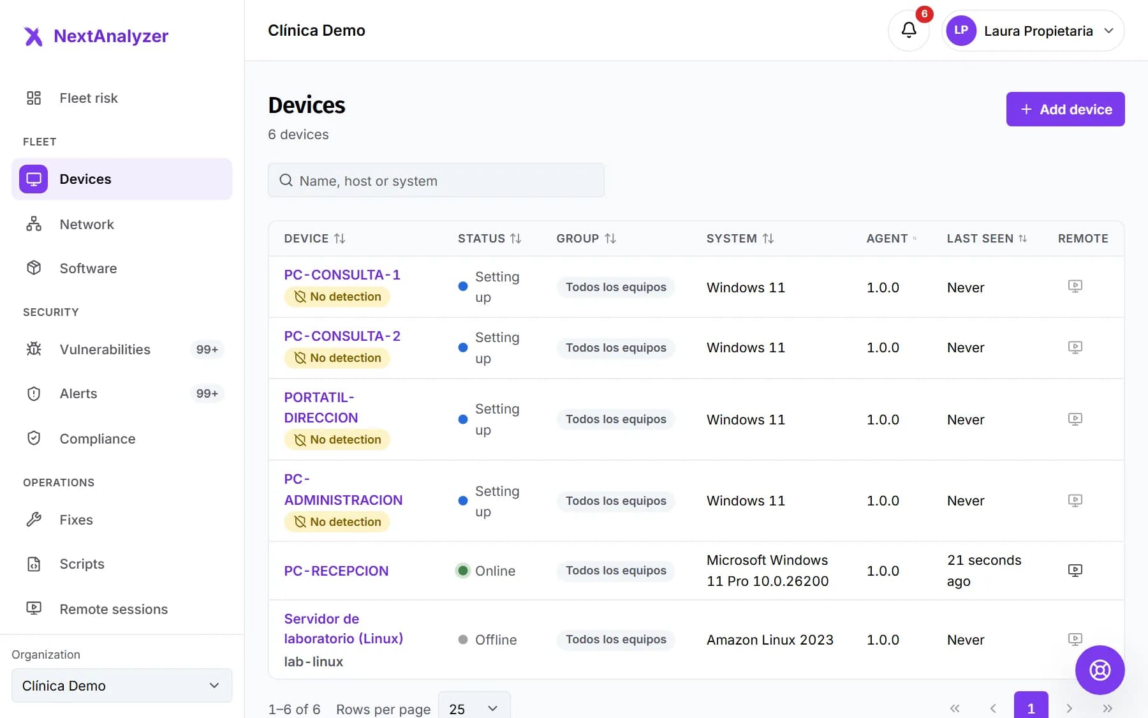
Task: Open Fixes in Operations
Action: click(121, 520)
